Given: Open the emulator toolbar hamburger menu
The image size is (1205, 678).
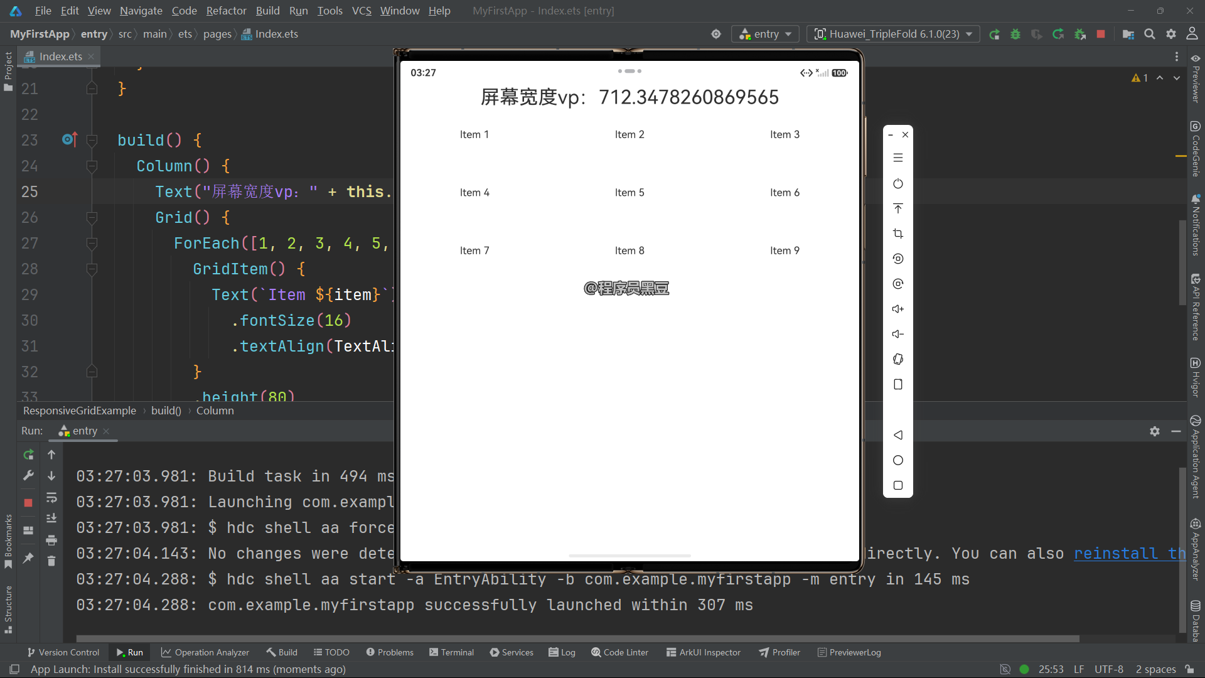Looking at the screenshot, I should [x=898, y=158].
